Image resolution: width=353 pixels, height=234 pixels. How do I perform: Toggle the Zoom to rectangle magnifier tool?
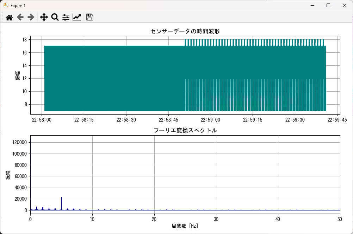[55, 17]
